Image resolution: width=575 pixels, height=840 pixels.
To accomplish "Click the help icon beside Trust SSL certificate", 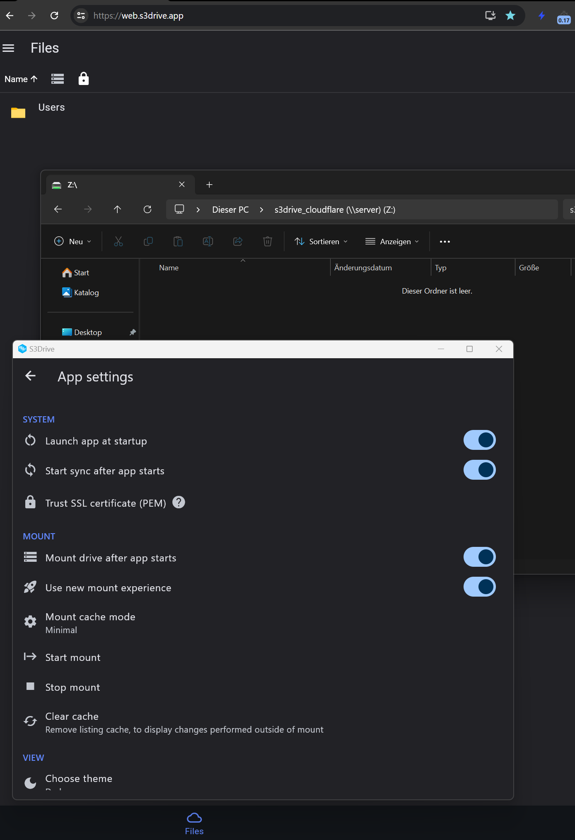I will 179,502.
